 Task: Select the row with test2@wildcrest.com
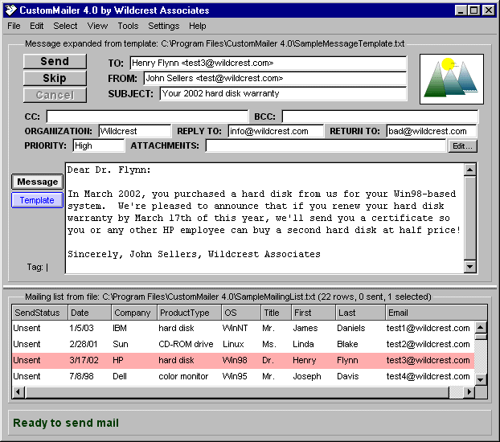pos(244,344)
